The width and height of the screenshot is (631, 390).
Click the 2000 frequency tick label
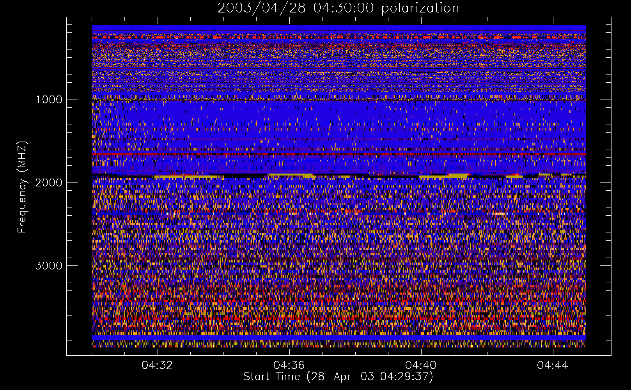49,183
